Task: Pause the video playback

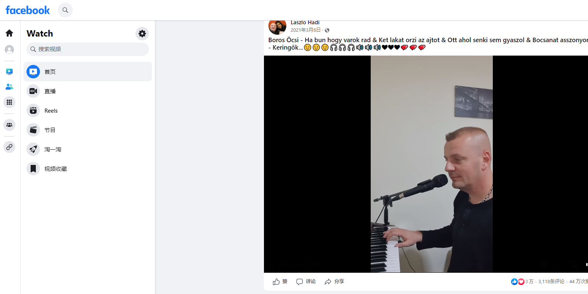Action: (273, 264)
